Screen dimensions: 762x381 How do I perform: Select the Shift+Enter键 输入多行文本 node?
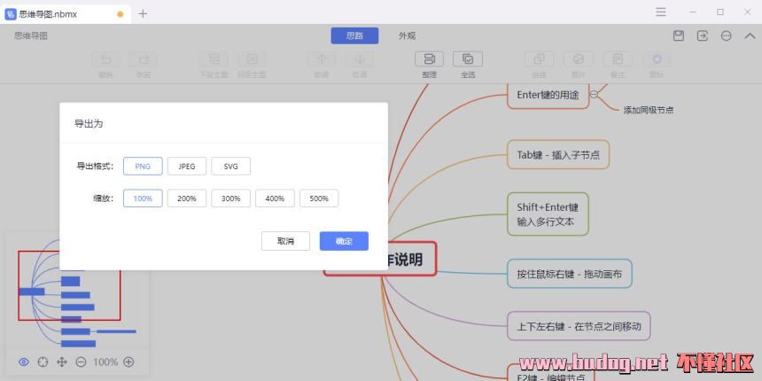pos(548,214)
